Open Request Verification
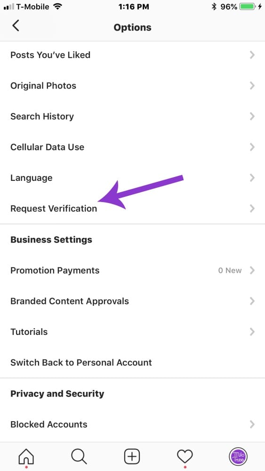 pyautogui.click(x=132, y=209)
